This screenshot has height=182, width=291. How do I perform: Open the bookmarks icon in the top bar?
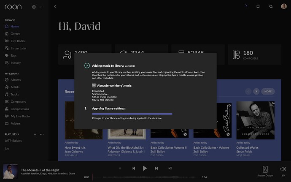[x=258, y=6]
